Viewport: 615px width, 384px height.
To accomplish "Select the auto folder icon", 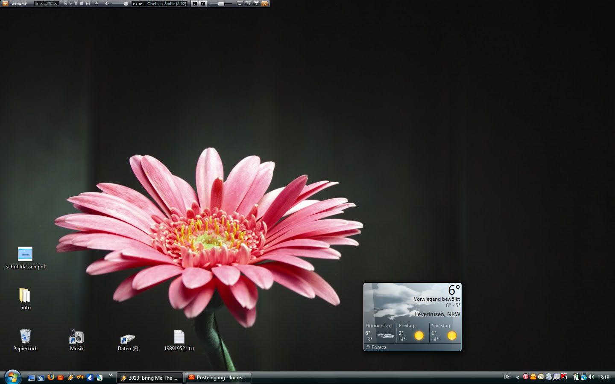I will [x=25, y=296].
